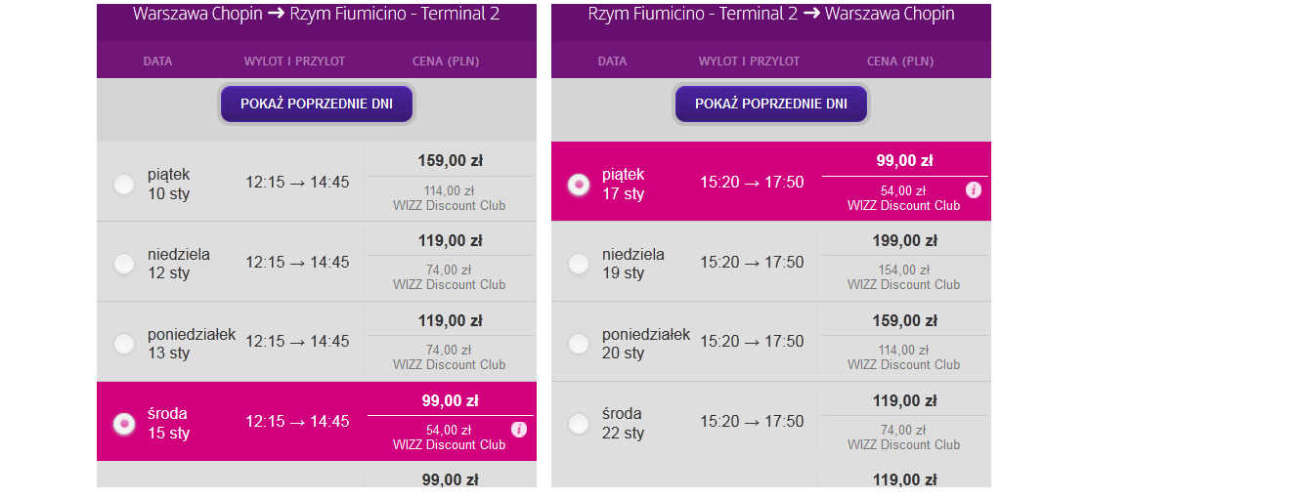
Task: Select selected środa 15 sty radio button
Action: (x=124, y=423)
